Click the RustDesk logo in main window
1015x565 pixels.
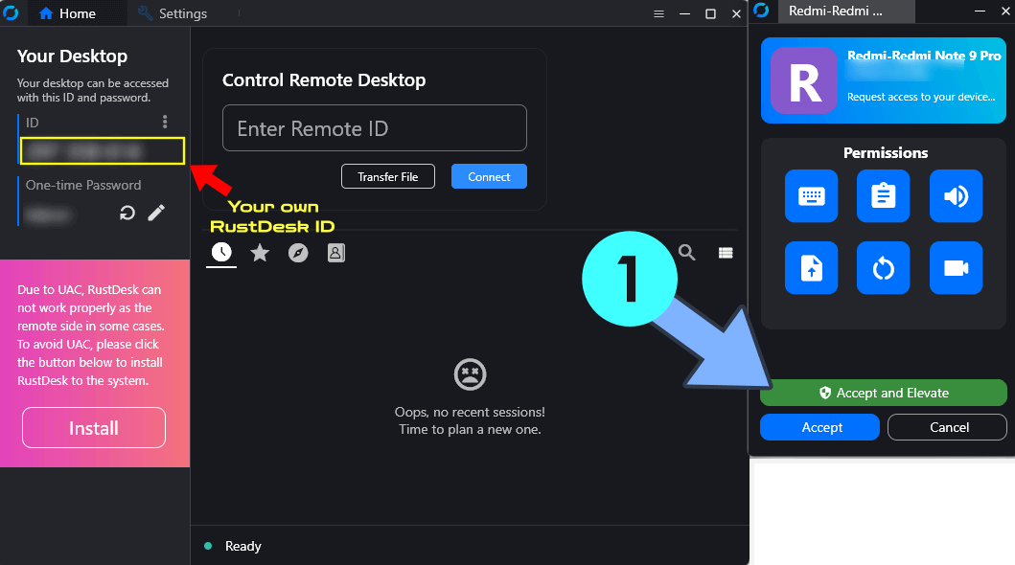(x=11, y=13)
